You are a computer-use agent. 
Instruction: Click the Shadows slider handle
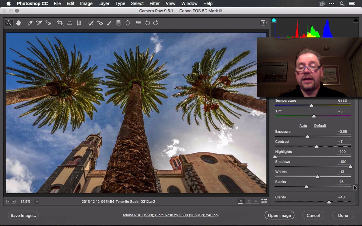(x=350, y=167)
